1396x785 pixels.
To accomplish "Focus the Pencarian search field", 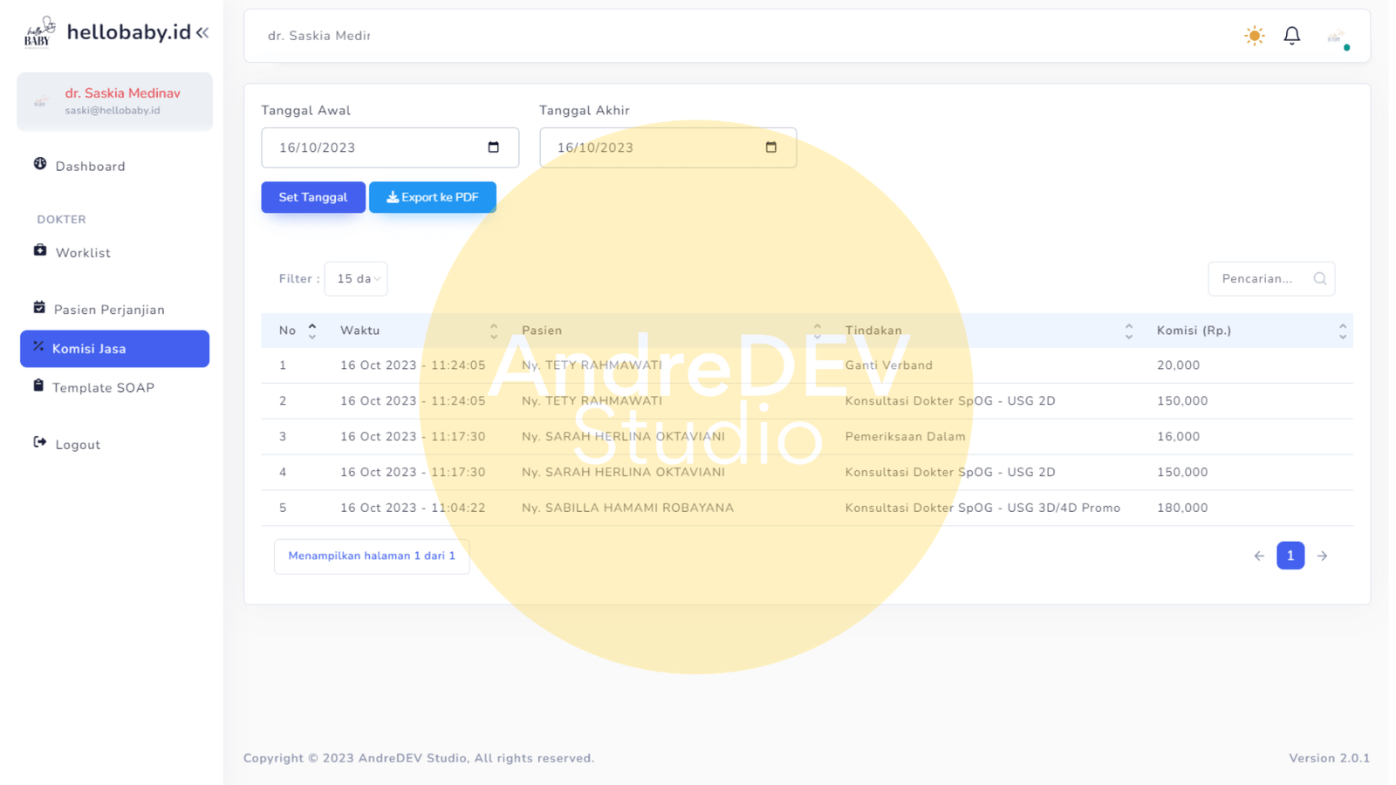I will click(1261, 279).
